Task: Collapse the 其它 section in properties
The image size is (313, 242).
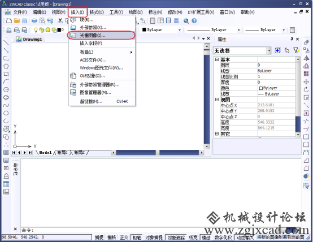Action: coord(217,133)
